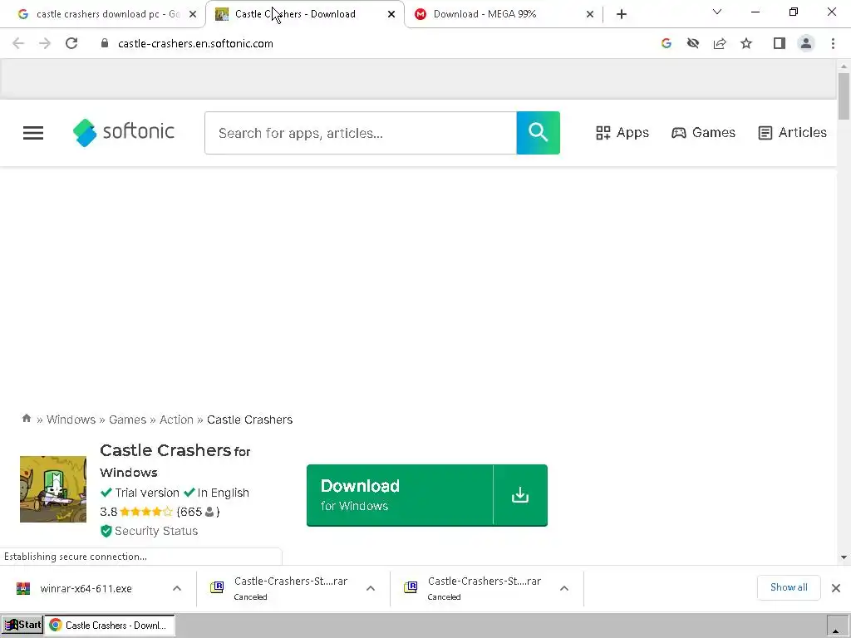The width and height of the screenshot is (851, 638).
Task: Click the 3.8 star rating
Action: coord(135,512)
